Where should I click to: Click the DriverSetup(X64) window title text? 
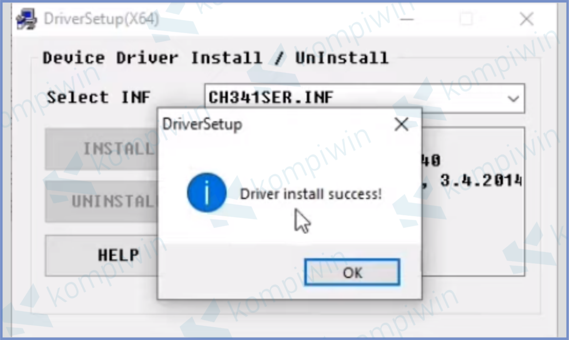(101, 19)
